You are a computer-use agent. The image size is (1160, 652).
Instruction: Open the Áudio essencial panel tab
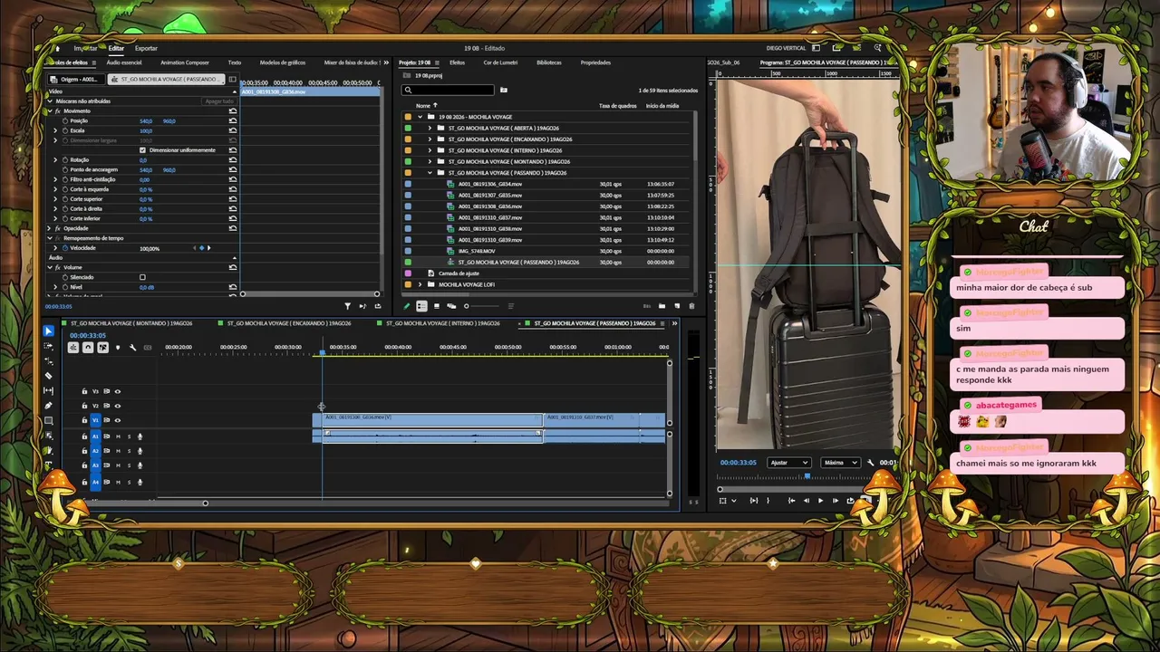click(124, 62)
